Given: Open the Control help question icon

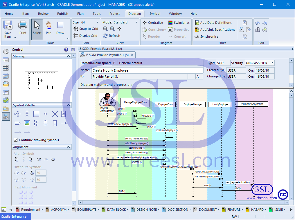Looking at the screenshot, I should click(x=66, y=50).
